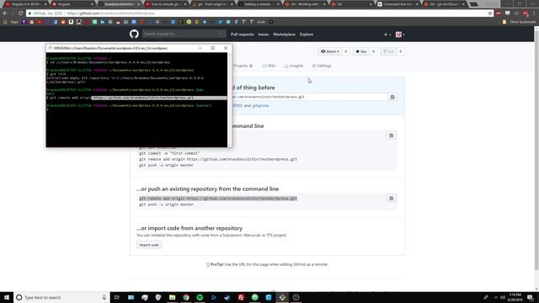Screen dimensions: 539x303
Task: Open the .gitignore link
Action: [260, 105]
